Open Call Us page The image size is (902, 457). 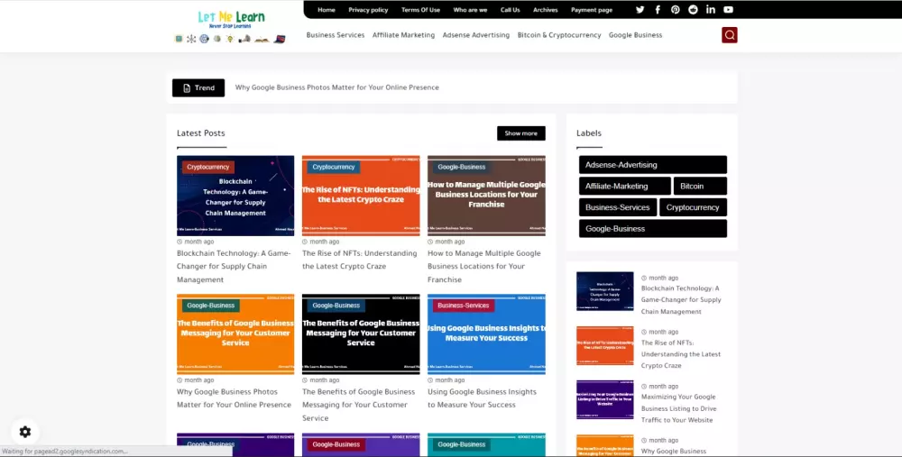(510, 10)
